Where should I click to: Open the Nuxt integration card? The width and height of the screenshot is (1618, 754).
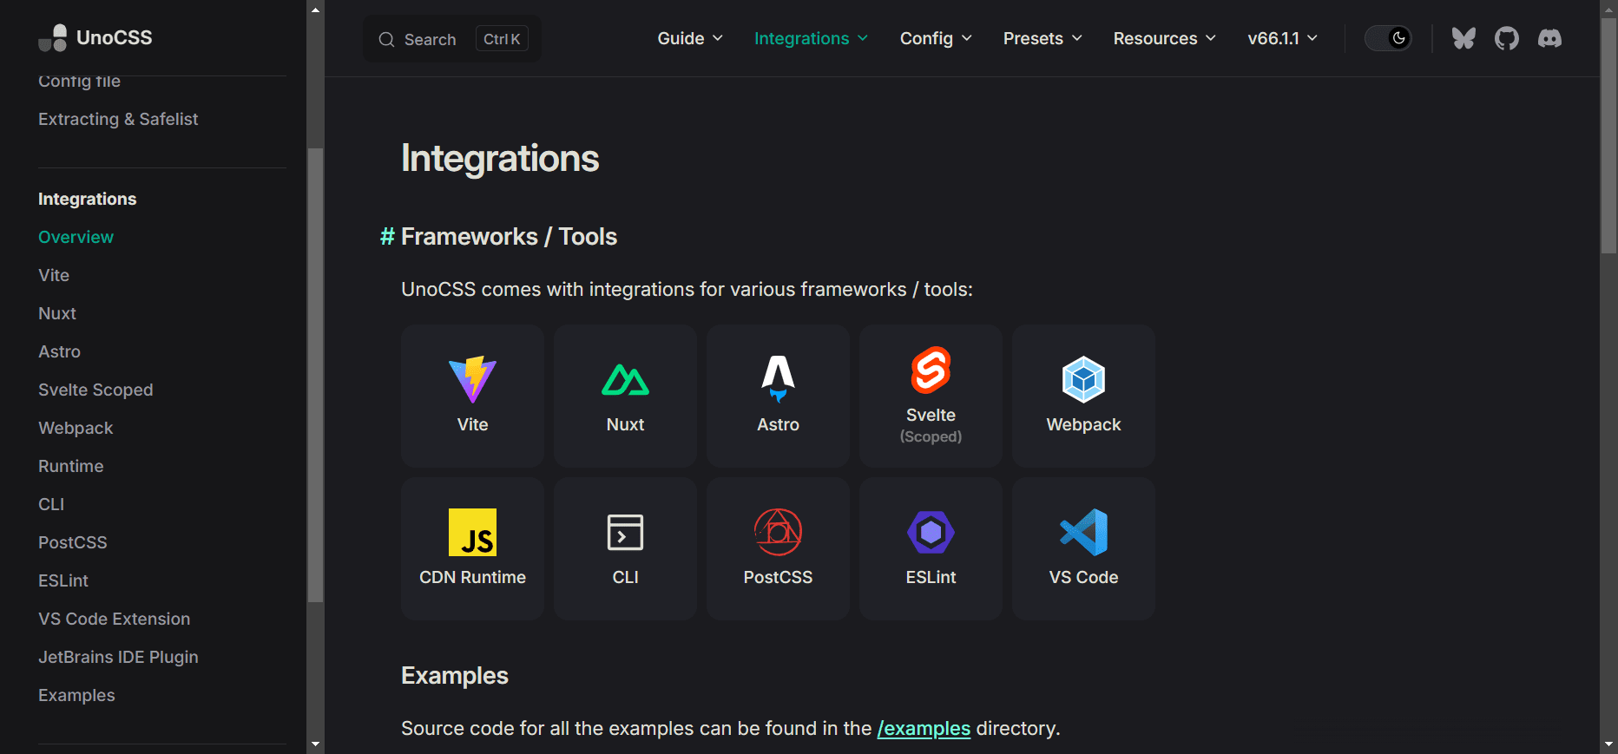[625, 396]
